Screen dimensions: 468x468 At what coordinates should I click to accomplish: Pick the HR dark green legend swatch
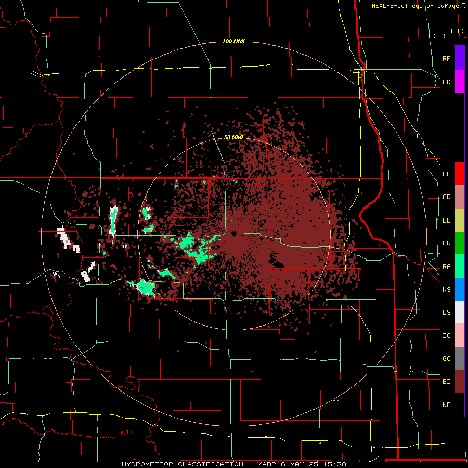pos(459,243)
